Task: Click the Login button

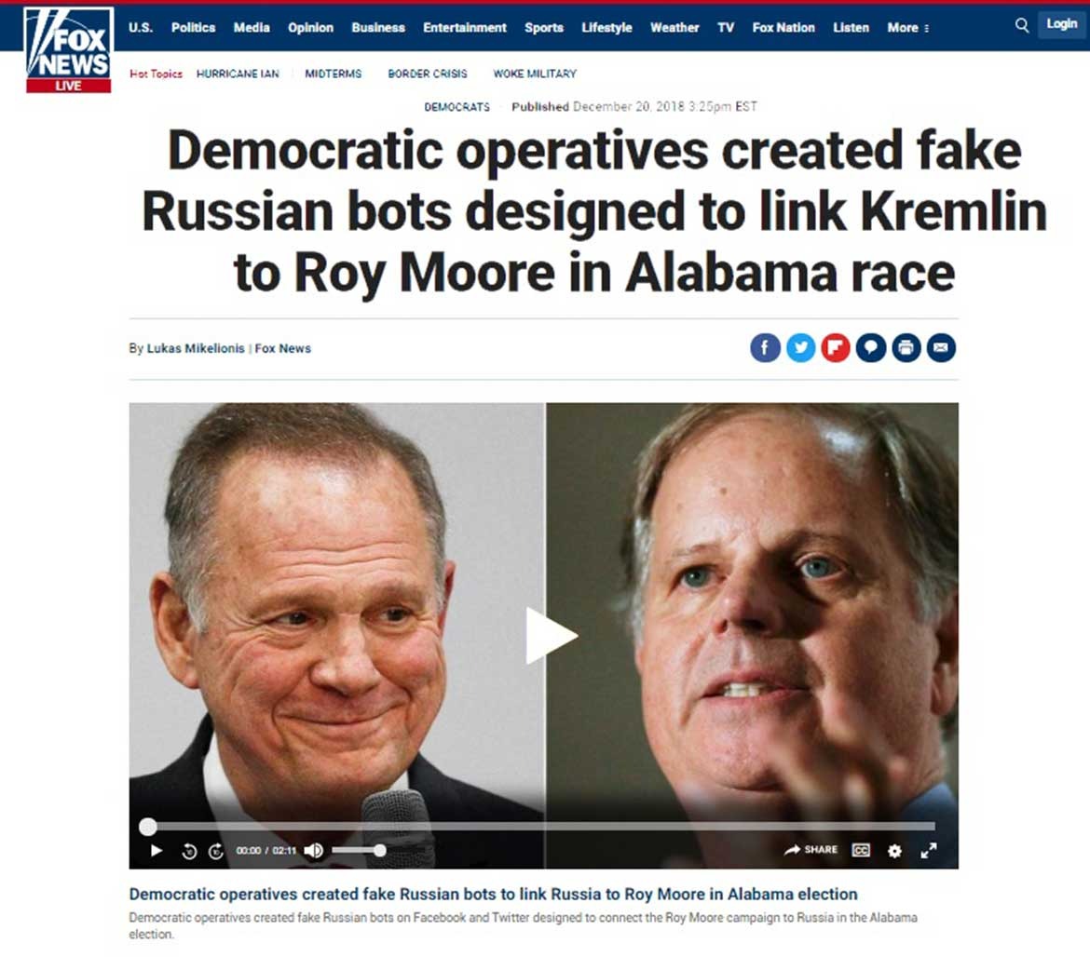Action: click(1061, 24)
